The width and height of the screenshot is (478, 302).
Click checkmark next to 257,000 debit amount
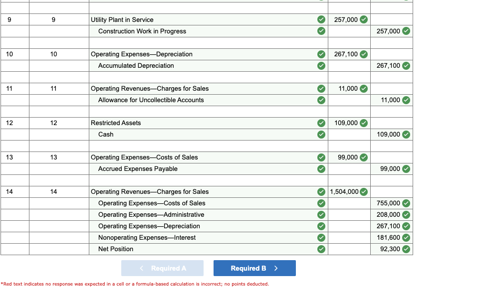click(363, 19)
